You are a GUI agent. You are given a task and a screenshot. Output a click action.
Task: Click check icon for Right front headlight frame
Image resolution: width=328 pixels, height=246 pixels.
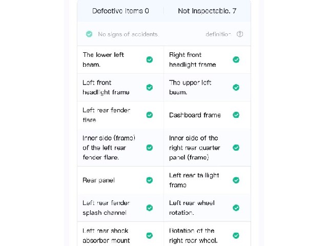[236, 59]
